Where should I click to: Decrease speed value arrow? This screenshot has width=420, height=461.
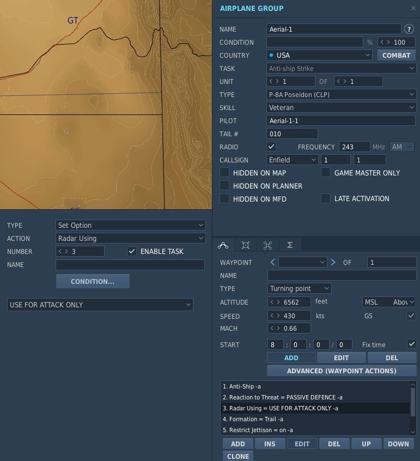click(272, 316)
